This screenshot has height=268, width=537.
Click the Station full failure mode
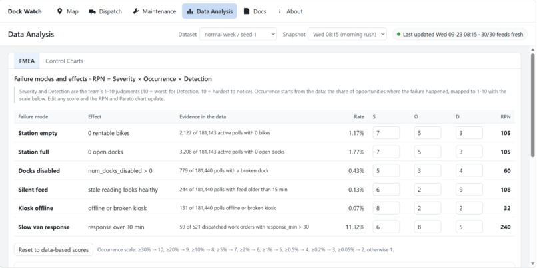(33, 152)
